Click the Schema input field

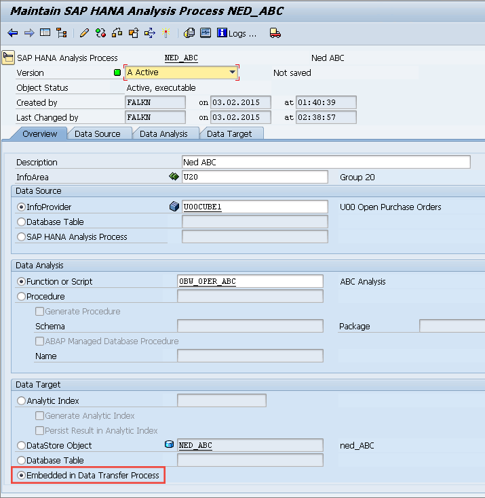(x=250, y=326)
